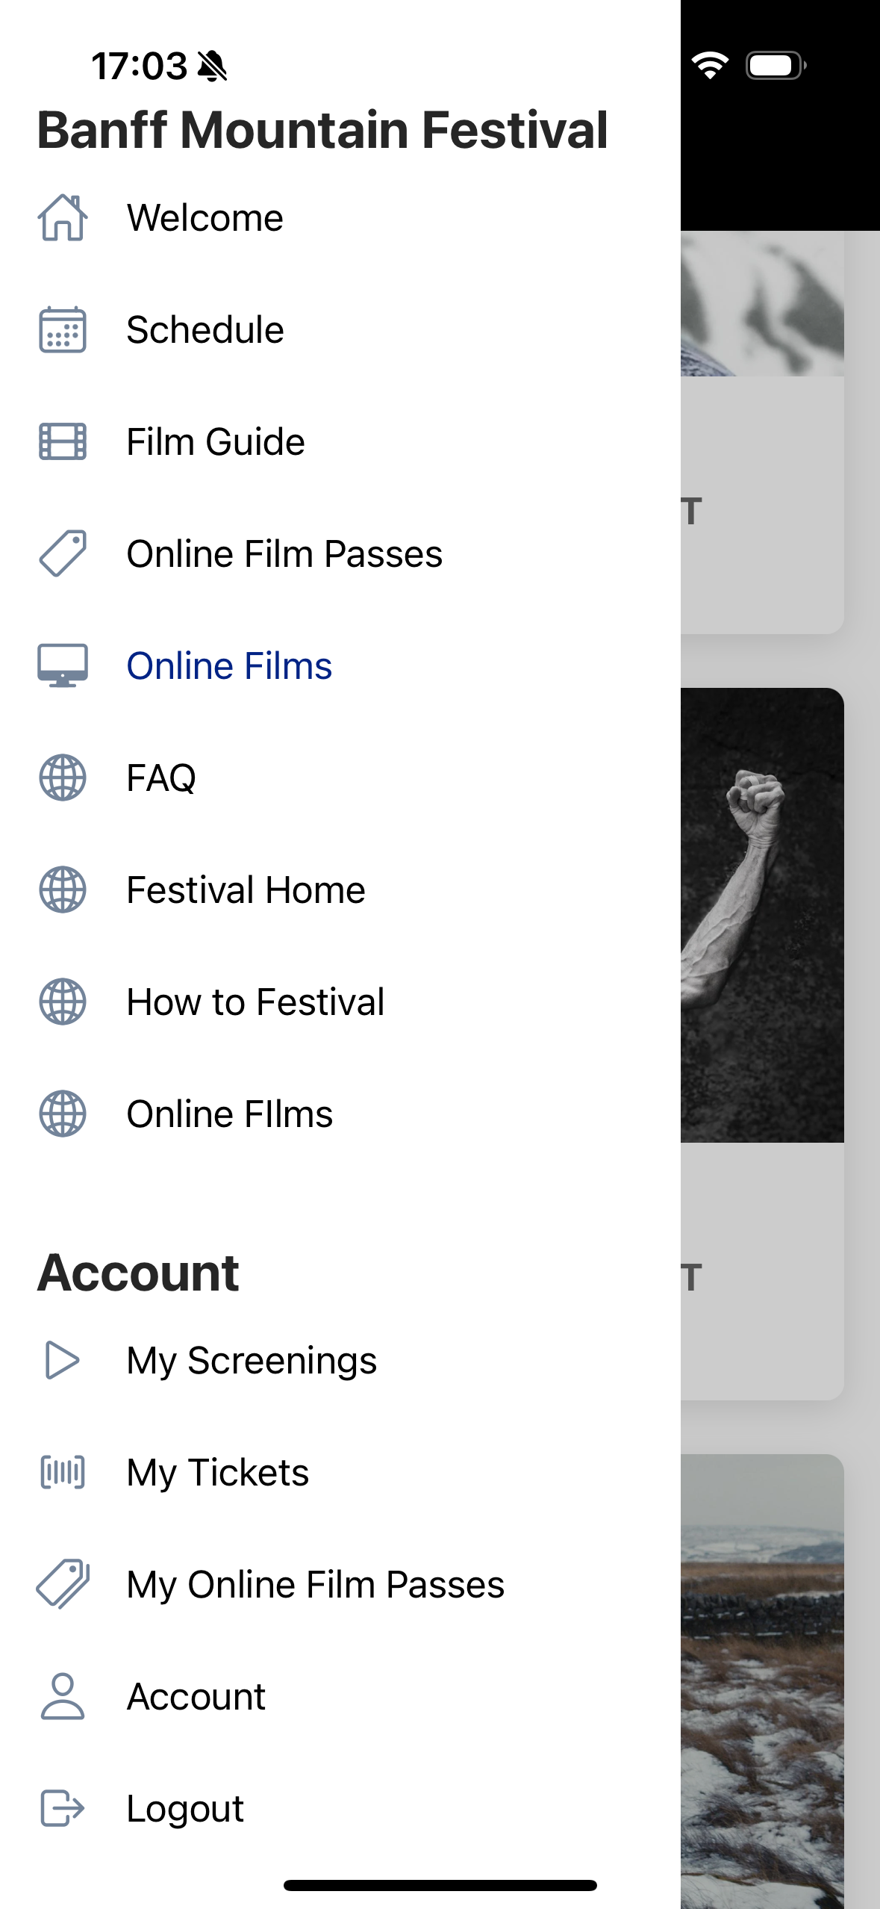Tap the Account person icon

[63, 1696]
